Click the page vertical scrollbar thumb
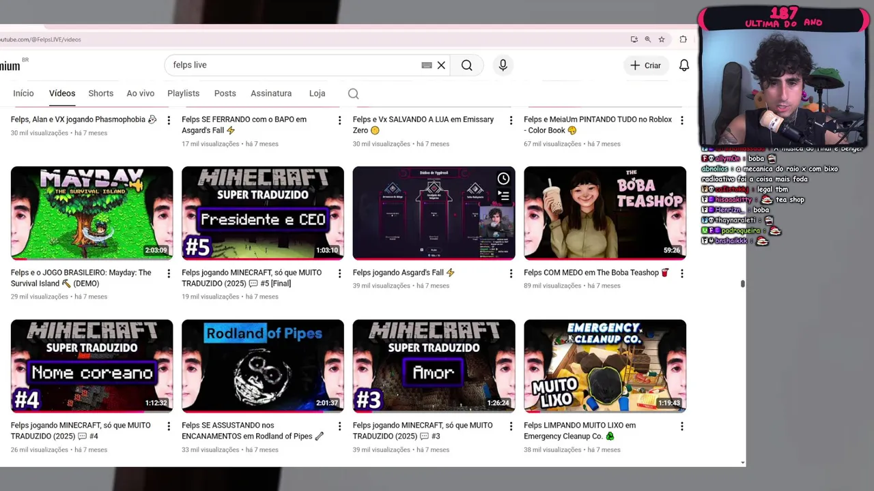Image resolution: width=874 pixels, height=491 pixels. [742, 284]
